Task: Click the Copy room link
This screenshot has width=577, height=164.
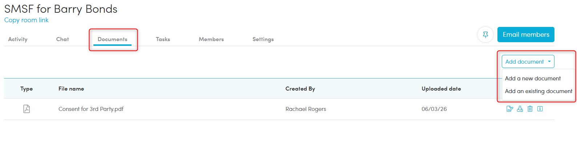Action: tap(26, 20)
